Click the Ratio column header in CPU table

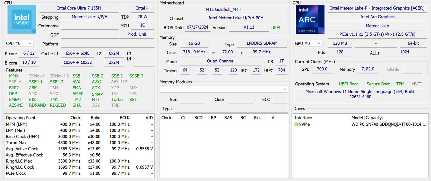pos(92,118)
